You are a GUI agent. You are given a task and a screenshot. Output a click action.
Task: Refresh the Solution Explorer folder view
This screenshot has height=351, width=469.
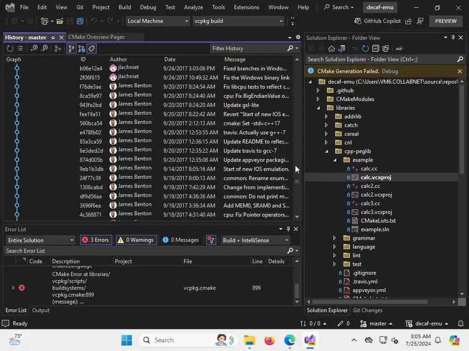pyautogui.click(x=365, y=48)
